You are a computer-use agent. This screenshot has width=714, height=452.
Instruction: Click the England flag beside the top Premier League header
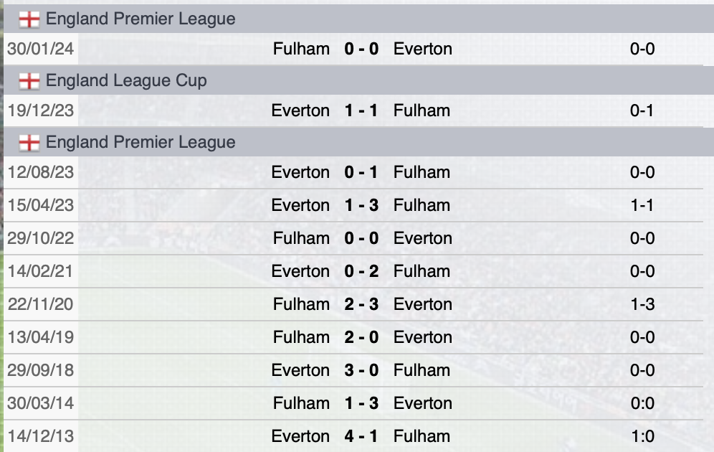coord(30,19)
